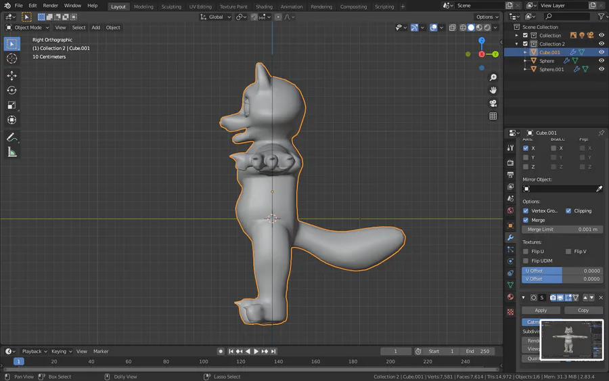Adjust the U Offset slider
The width and height of the screenshot is (609, 381).
pos(562,271)
